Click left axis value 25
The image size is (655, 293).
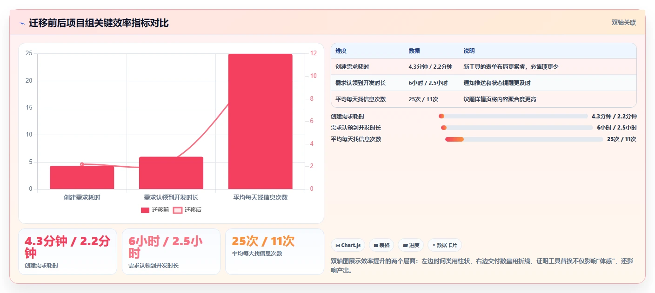coord(29,53)
